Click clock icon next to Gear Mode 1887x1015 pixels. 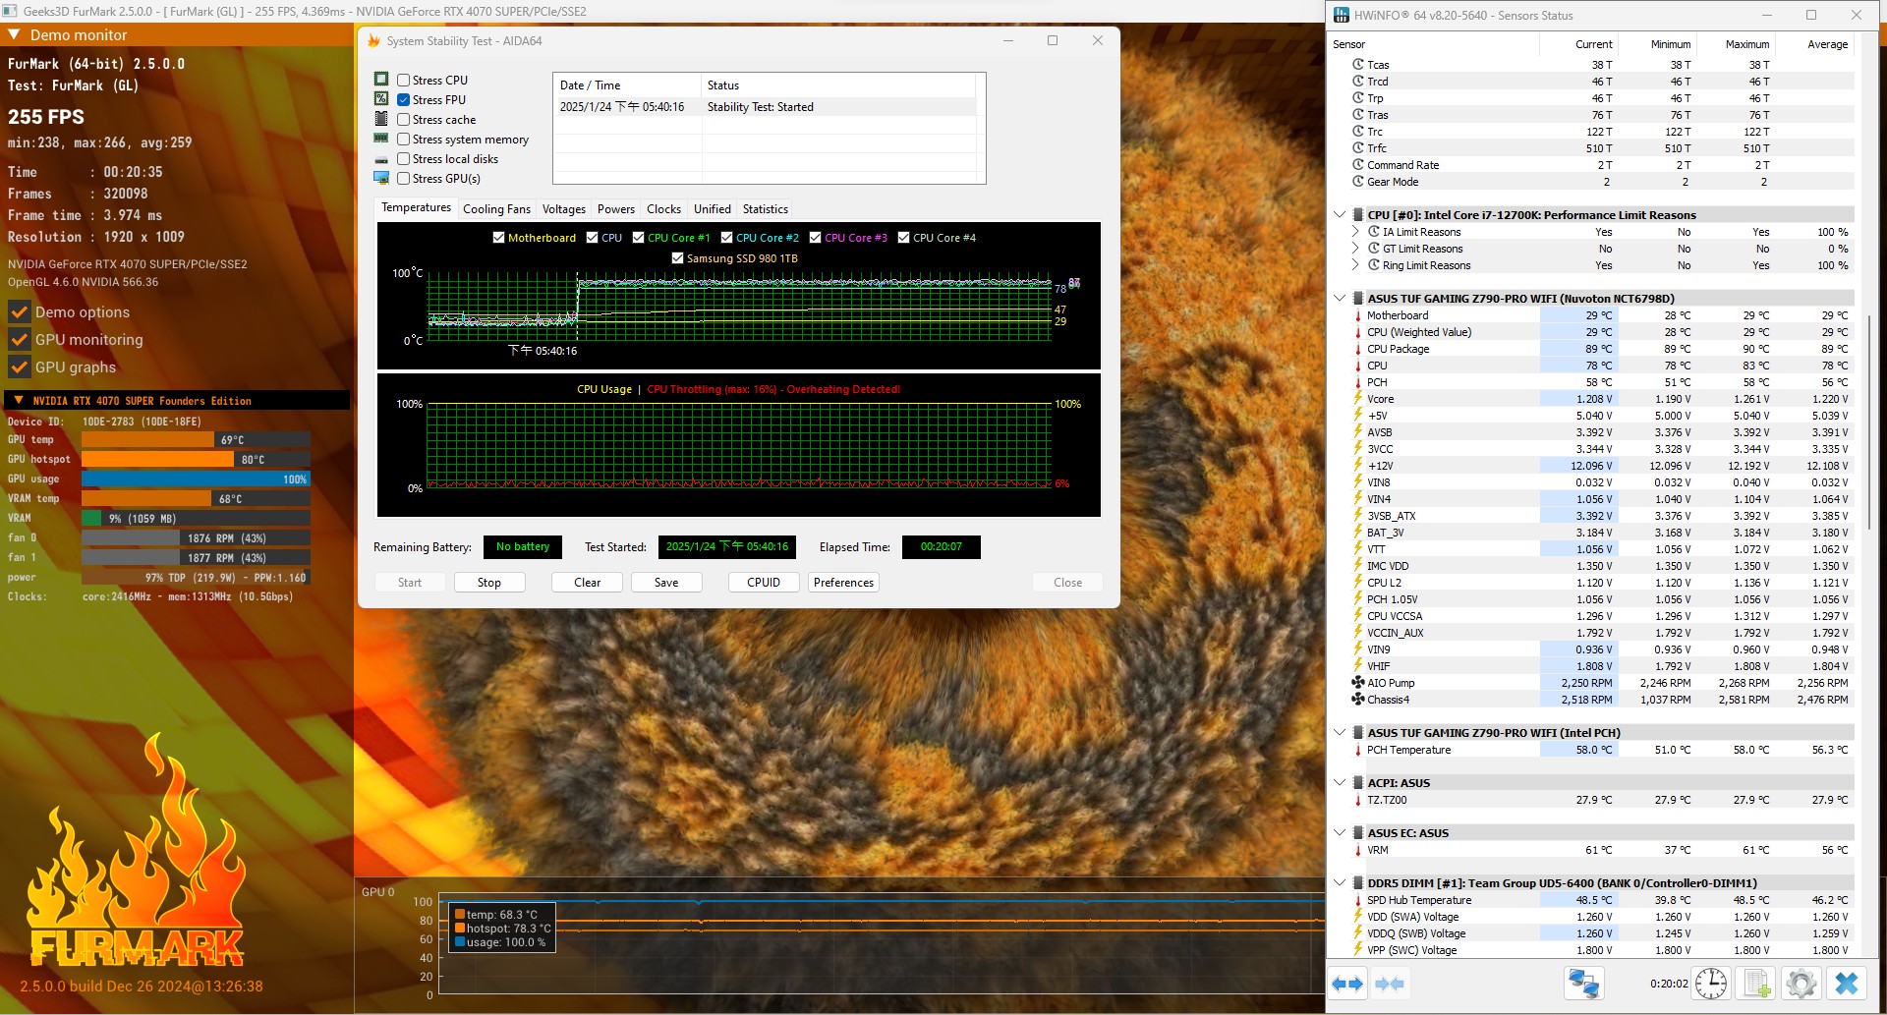[x=1358, y=182]
